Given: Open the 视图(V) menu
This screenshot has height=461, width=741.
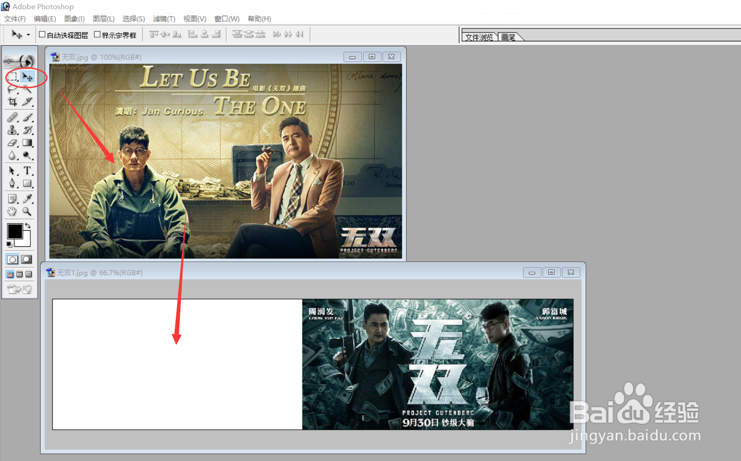Looking at the screenshot, I should click(195, 19).
